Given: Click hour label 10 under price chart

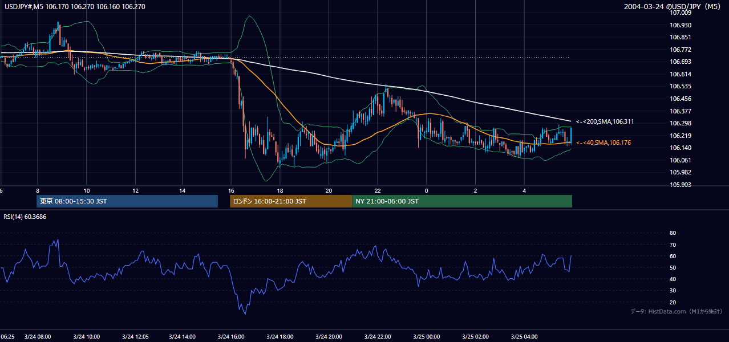Looking at the screenshot, I should click(x=86, y=190).
